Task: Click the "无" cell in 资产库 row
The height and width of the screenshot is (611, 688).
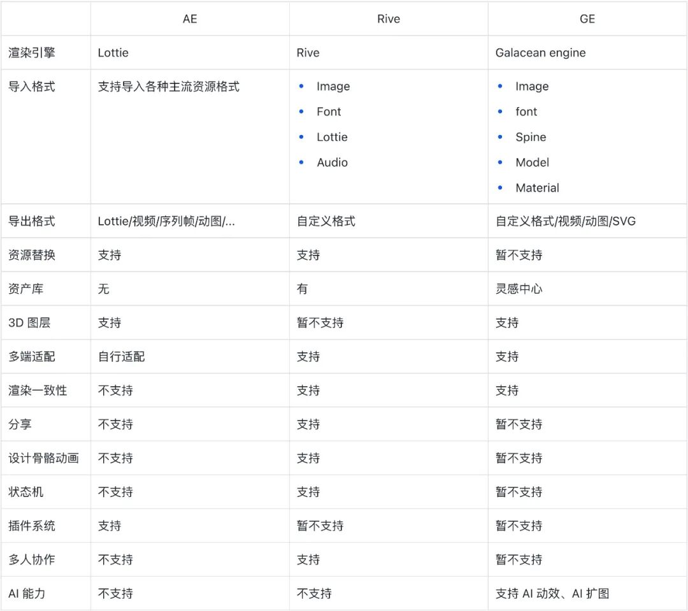Action: tap(104, 289)
